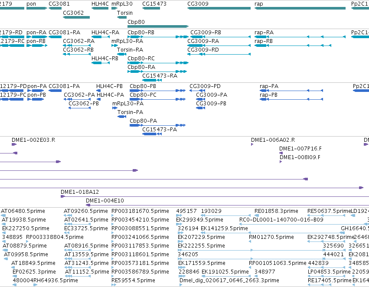369x287 pixels.
Task: Open protein CG3009-PA
Action: point(212,95)
